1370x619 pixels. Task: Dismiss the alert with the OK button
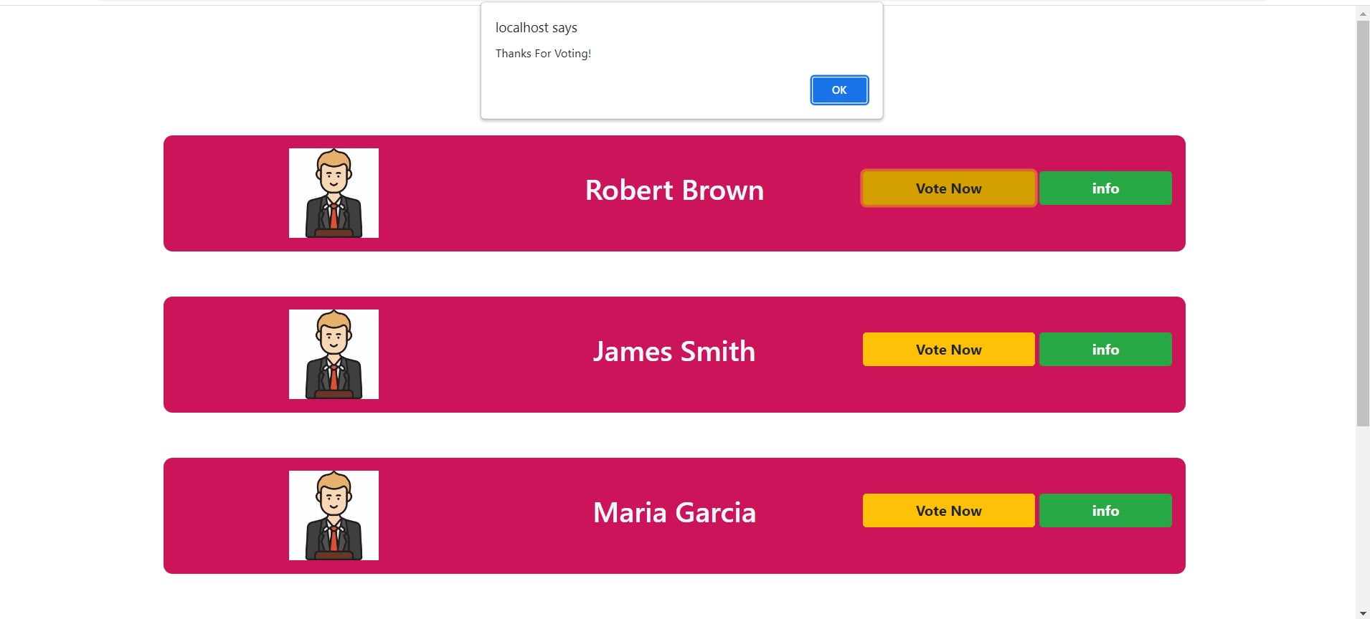(839, 90)
